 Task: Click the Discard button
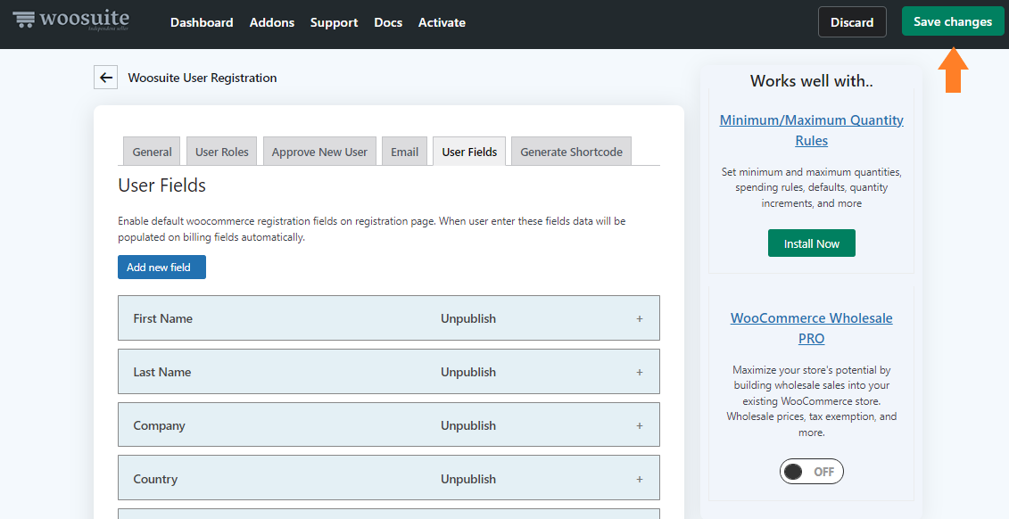click(x=852, y=22)
